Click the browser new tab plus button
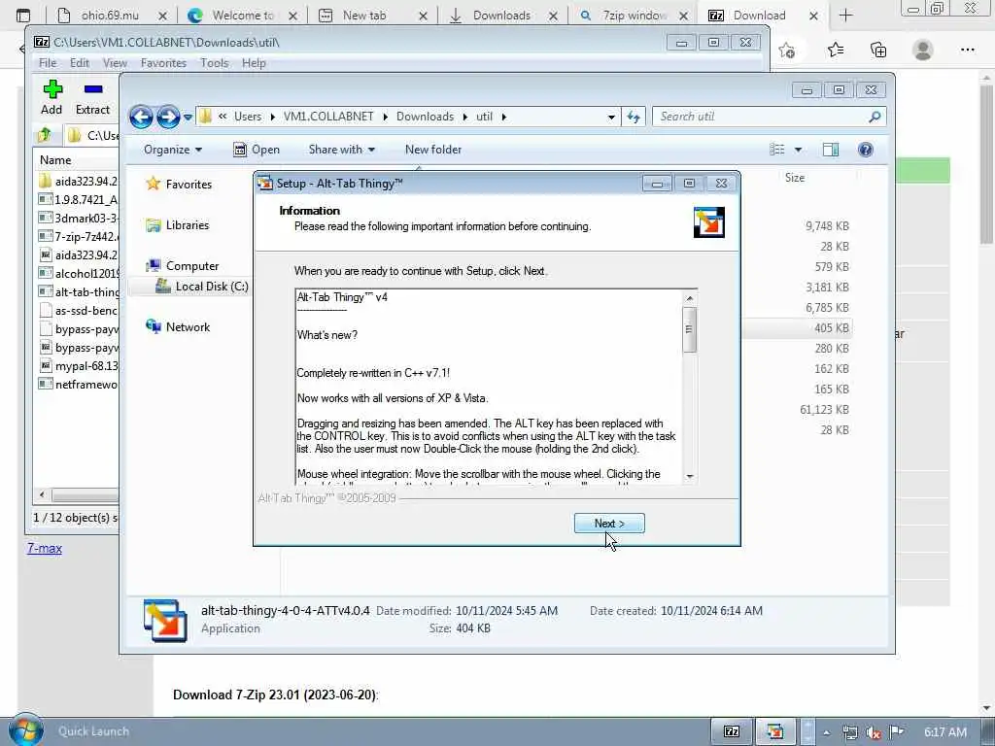The width and height of the screenshot is (995, 746). (x=845, y=16)
